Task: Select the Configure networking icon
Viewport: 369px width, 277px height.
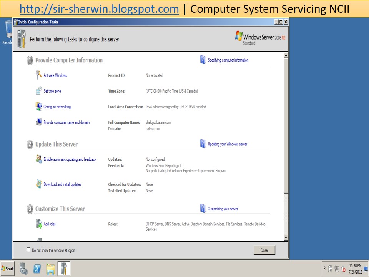Action: click(39, 107)
